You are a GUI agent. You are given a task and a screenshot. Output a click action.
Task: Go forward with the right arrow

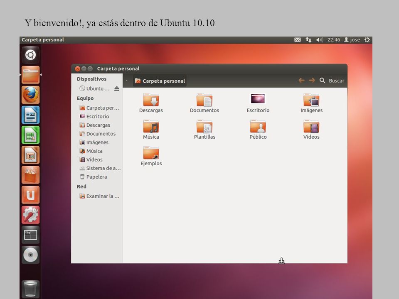(312, 81)
